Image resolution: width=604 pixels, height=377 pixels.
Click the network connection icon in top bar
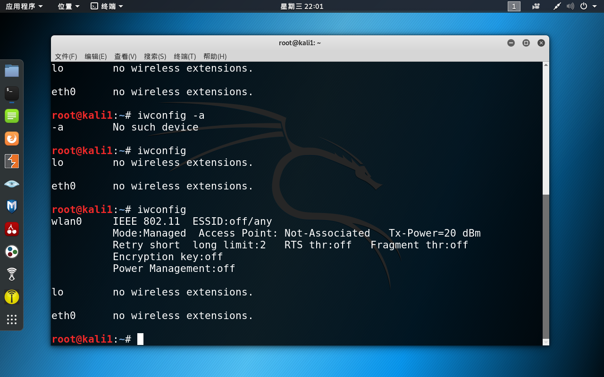coord(557,6)
